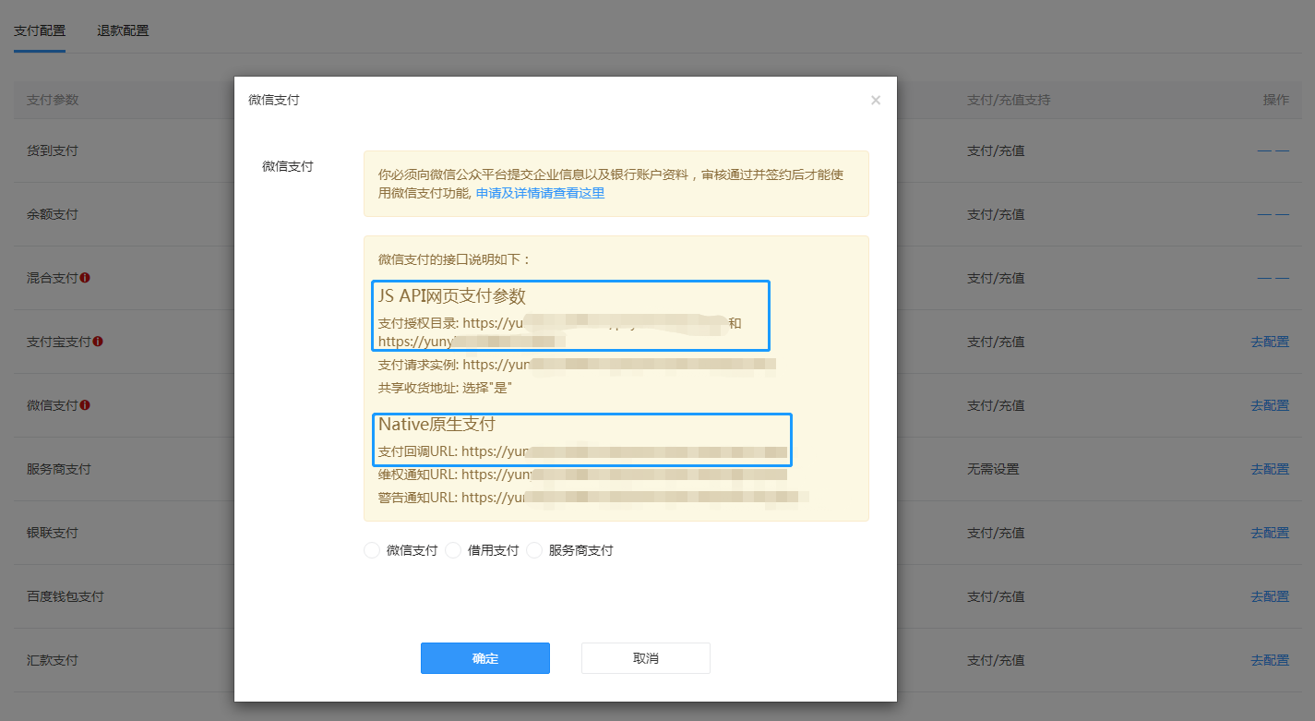Click the blue dashes in 余额支付 row

(x=1273, y=214)
